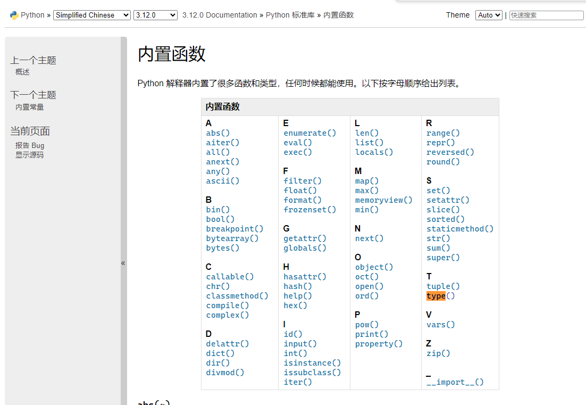The height and width of the screenshot is (405, 586).
Task: Open the zip() function documentation
Action: [438, 353]
